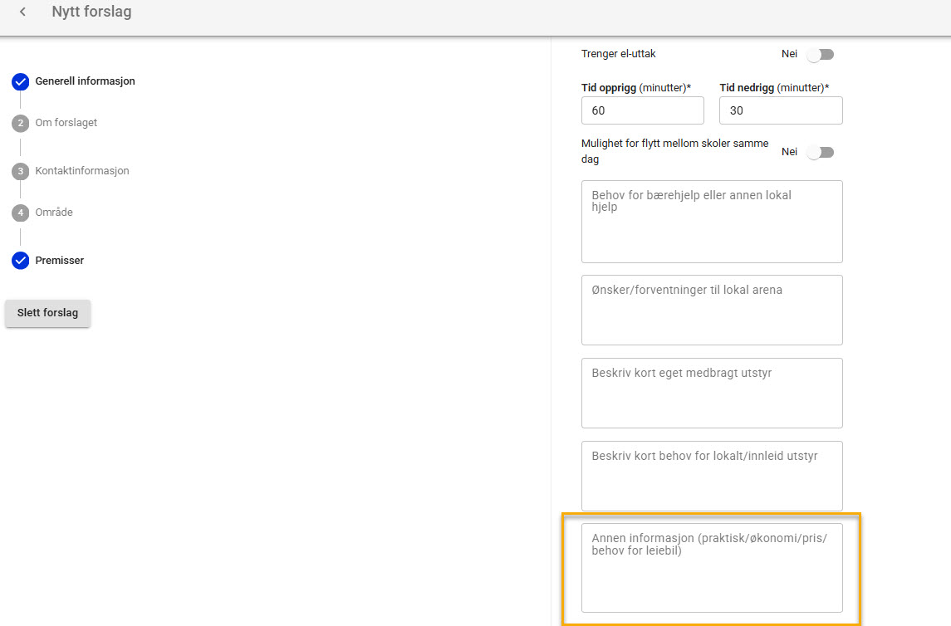Click the checkmark icon for Generell informasjon
951x626 pixels.
tap(20, 81)
